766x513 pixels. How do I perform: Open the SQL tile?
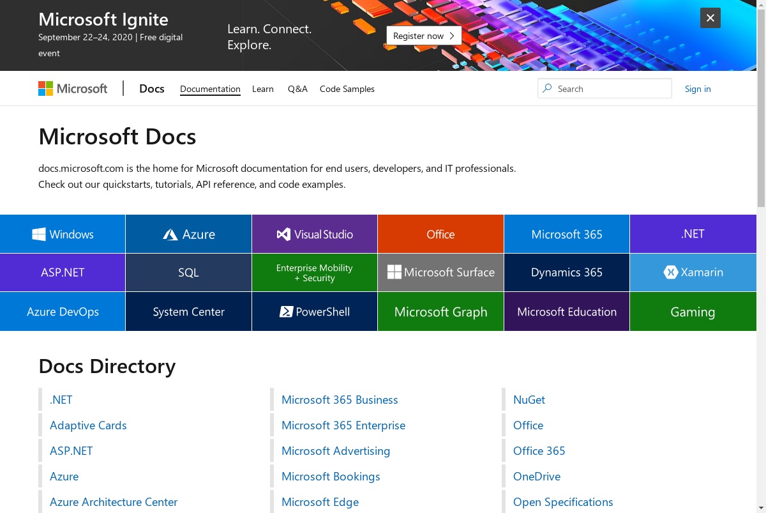[x=189, y=272]
